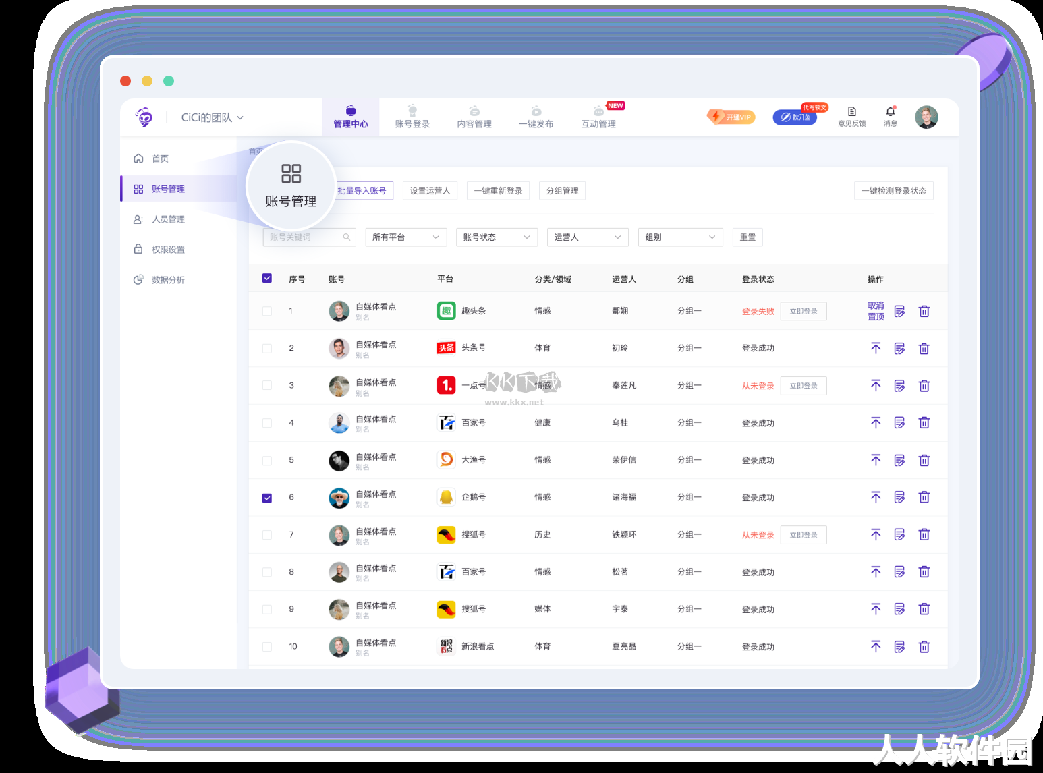Switch to 管理中心 tab
The height and width of the screenshot is (773, 1043).
[351, 117]
